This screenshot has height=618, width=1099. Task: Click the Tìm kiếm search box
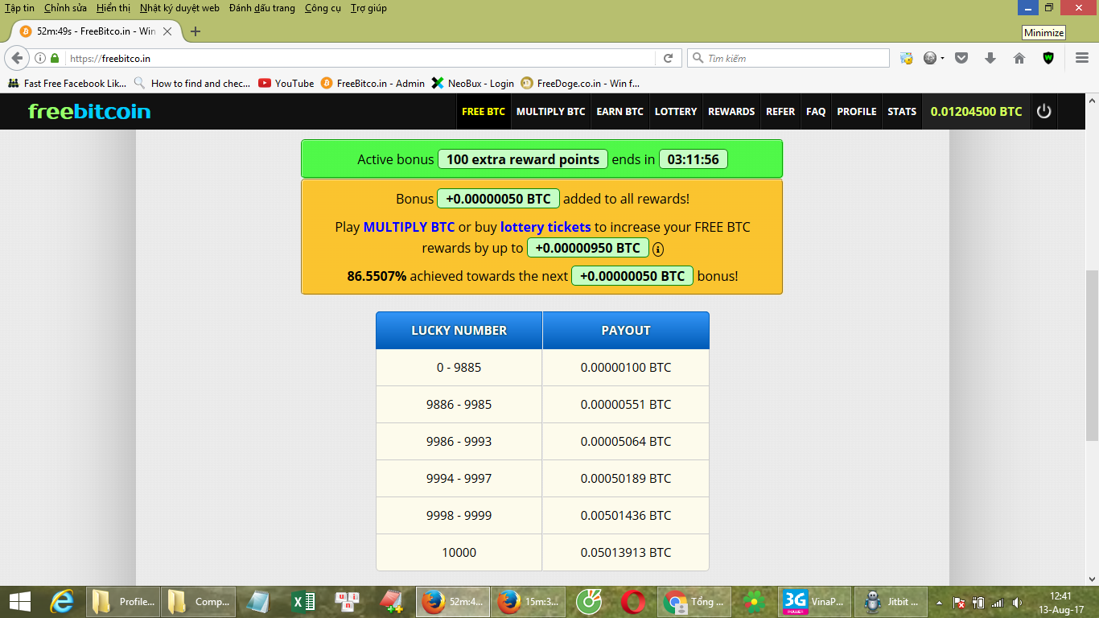click(788, 58)
